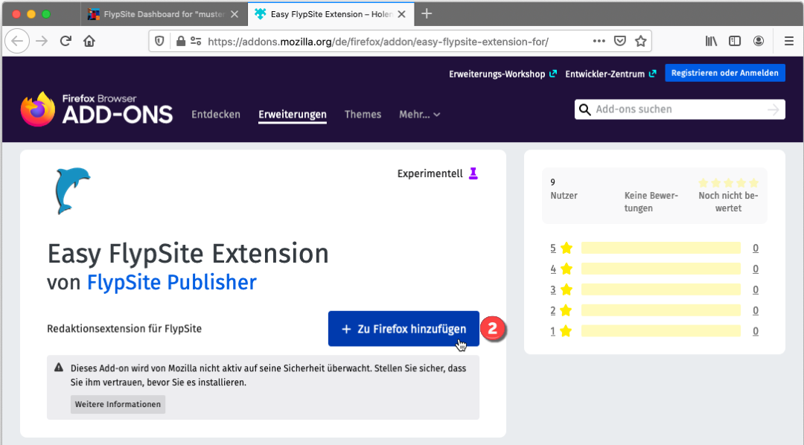
Task: Filter reviews by the 4 star row
Action: point(654,269)
